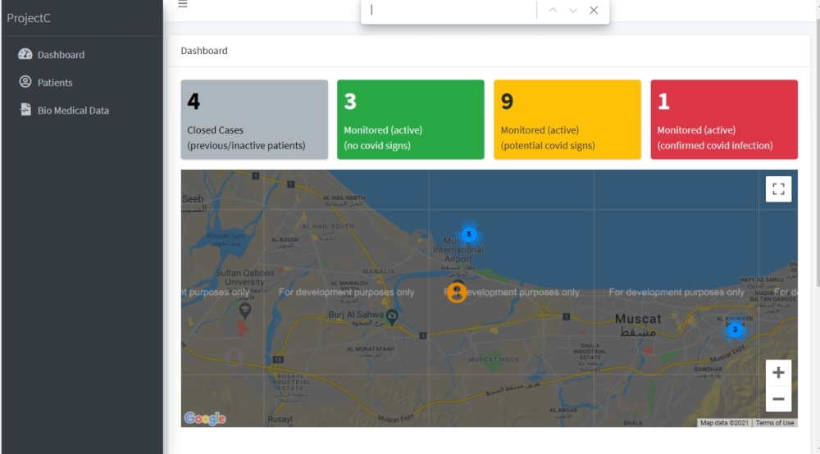Zoom in on the map
820x454 pixels.
pos(778,373)
